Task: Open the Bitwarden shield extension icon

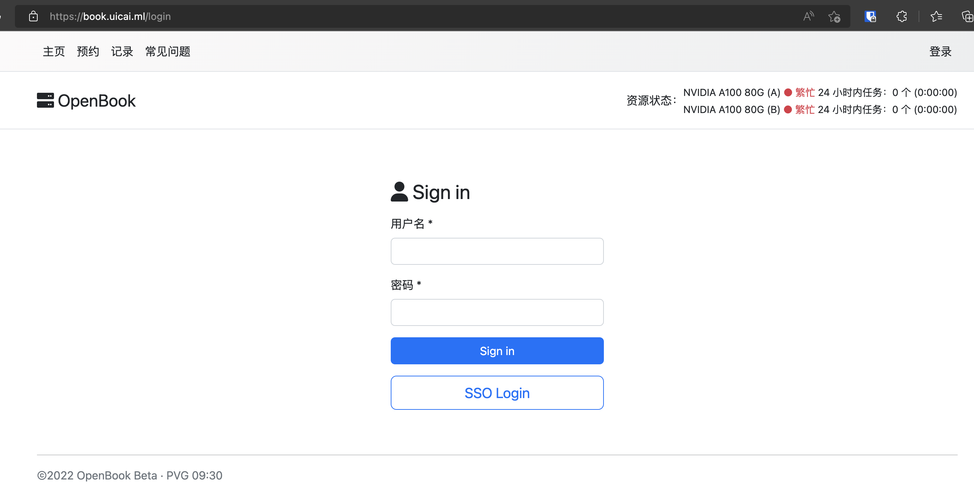Action: coord(870,16)
